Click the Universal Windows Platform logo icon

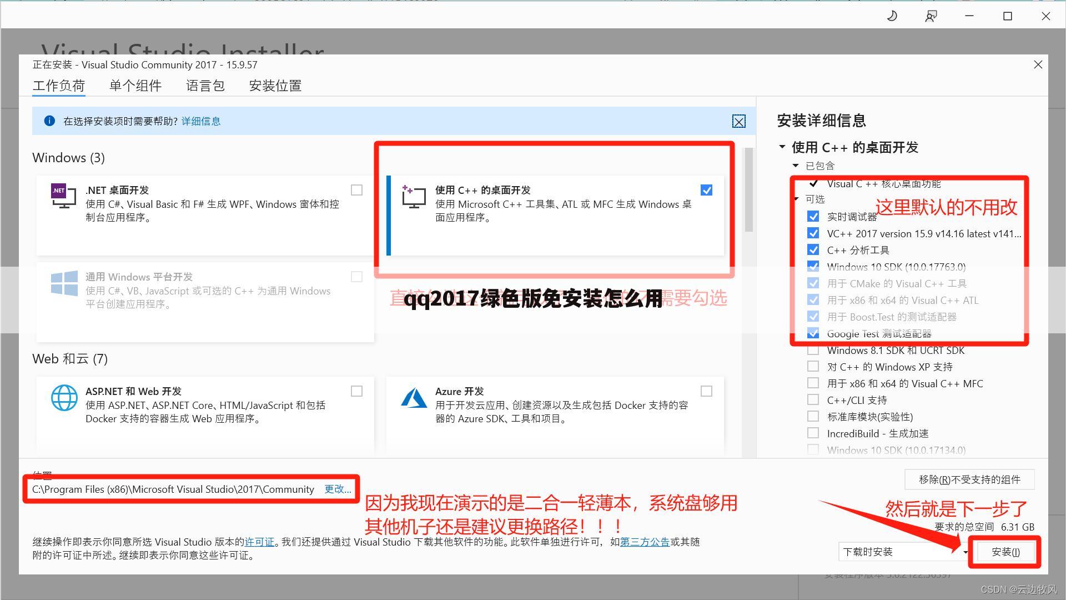pyautogui.click(x=64, y=283)
